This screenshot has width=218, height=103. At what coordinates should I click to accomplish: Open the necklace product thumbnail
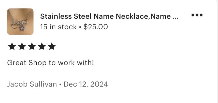[20, 22]
